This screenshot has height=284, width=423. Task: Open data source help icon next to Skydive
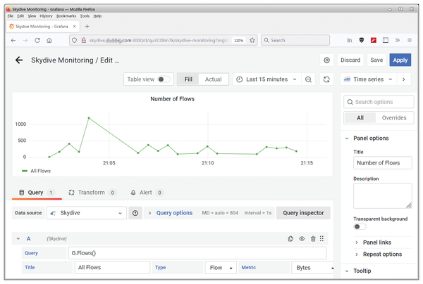(135, 213)
